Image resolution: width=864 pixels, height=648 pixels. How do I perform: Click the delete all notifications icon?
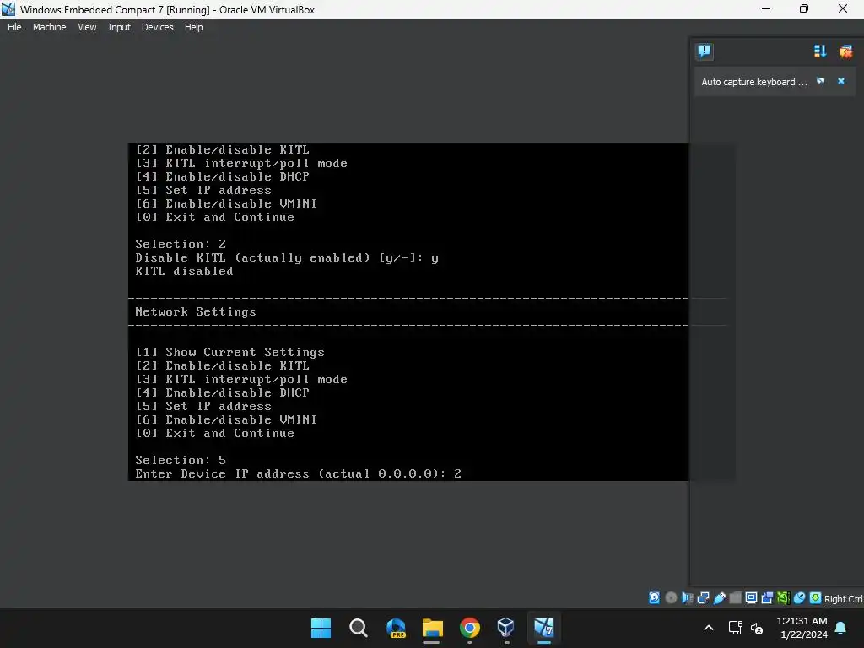(x=845, y=51)
